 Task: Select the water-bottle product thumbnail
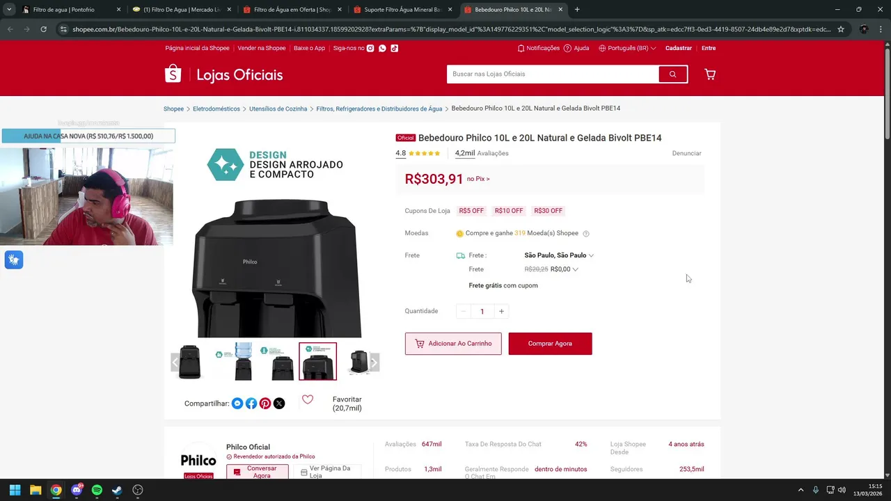(234, 362)
